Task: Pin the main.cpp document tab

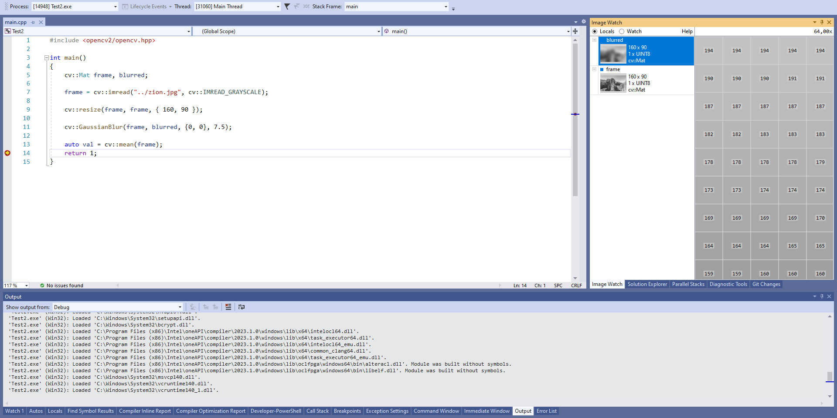Action: tap(33, 22)
